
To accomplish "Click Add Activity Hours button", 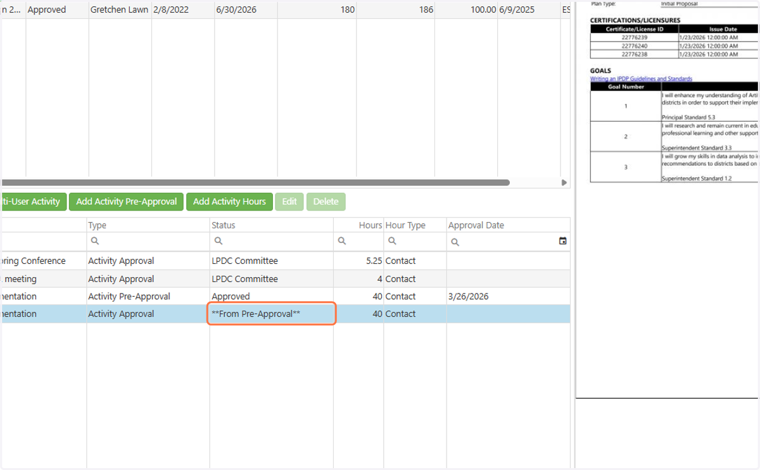I will (x=229, y=202).
